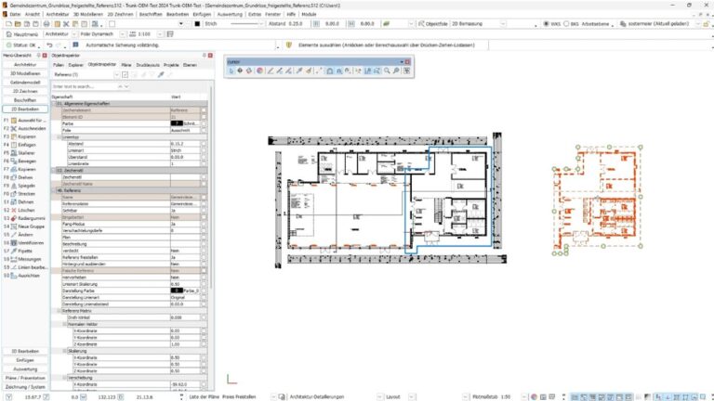Open the Beschriften section button

[x=25, y=100]
